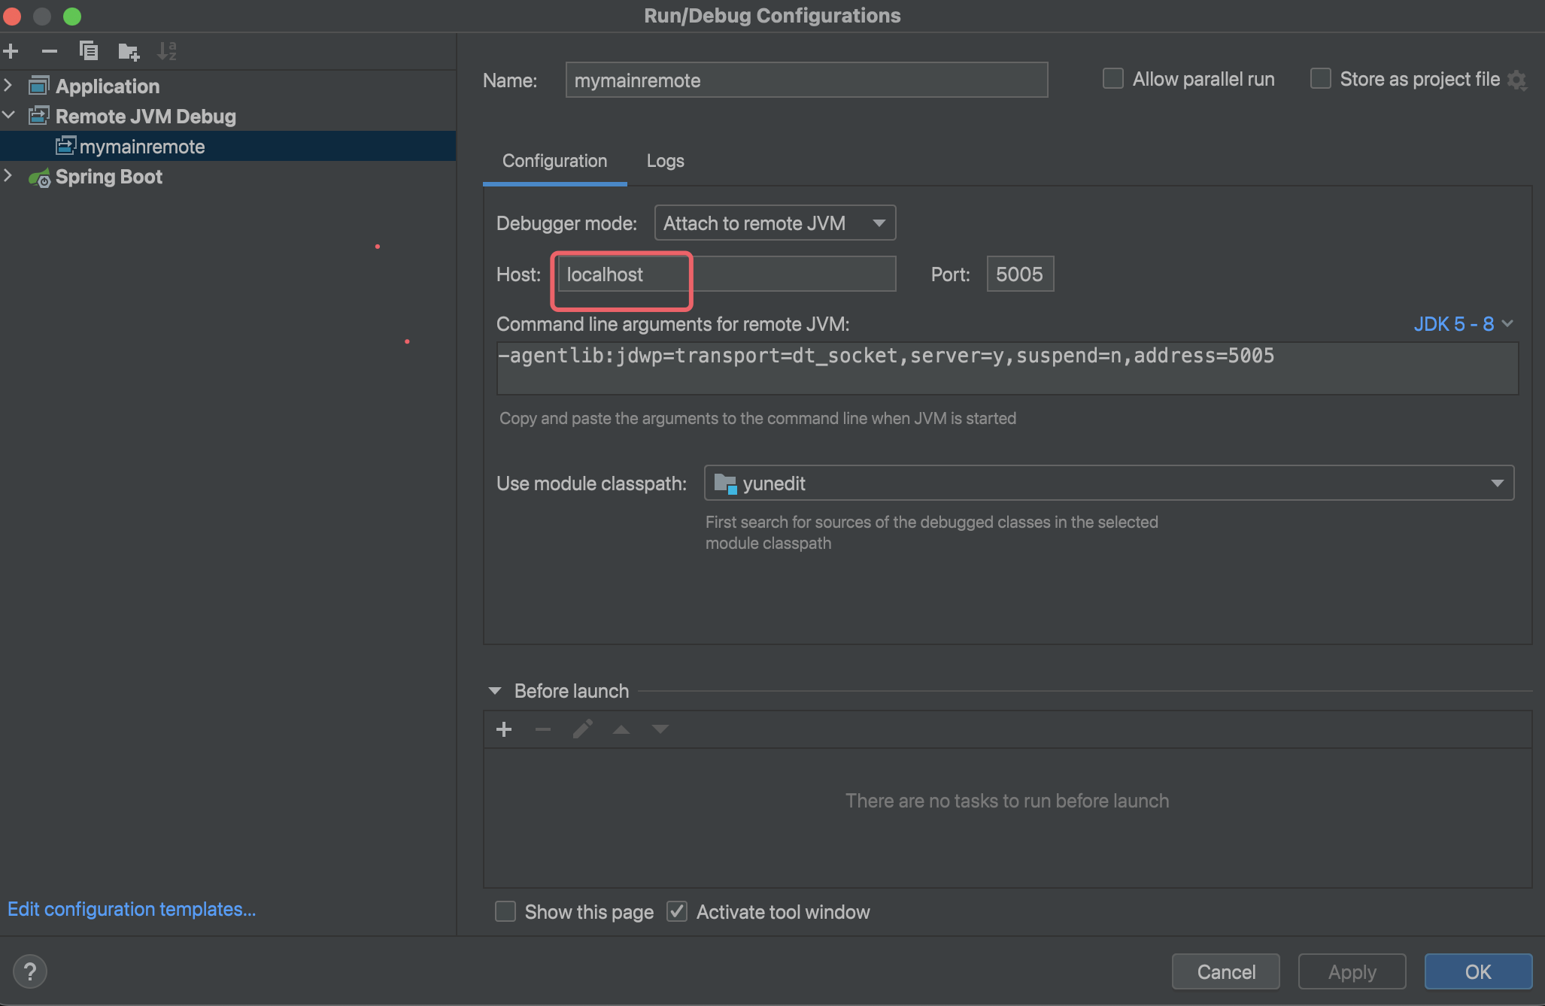Select the Configuration tab
The image size is (1545, 1006).
click(554, 161)
